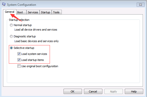Click the System Configuration title bar icon

coord(4,5)
